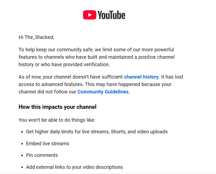Click the YouTube wordmark text in logo
The width and height of the screenshot is (216, 174).
click(111, 15)
